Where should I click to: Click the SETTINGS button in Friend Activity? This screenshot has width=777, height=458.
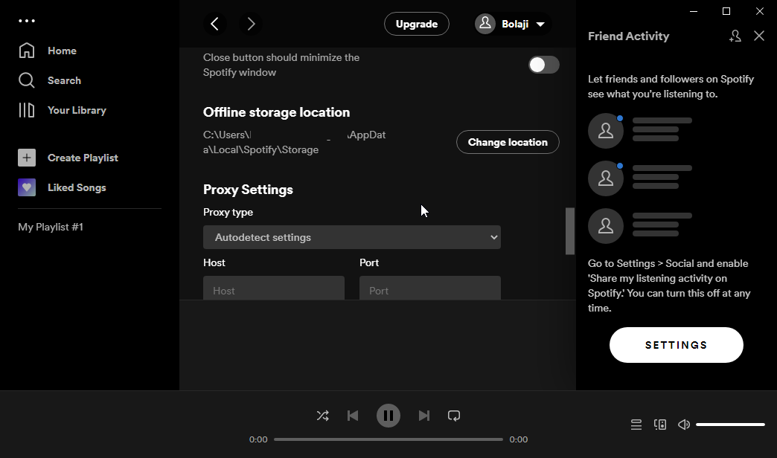tap(677, 345)
